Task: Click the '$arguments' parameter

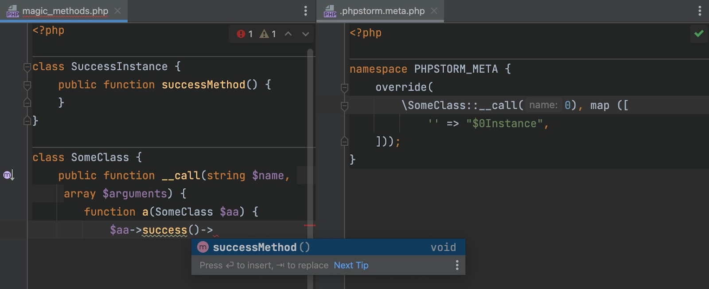Action: pos(135,194)
